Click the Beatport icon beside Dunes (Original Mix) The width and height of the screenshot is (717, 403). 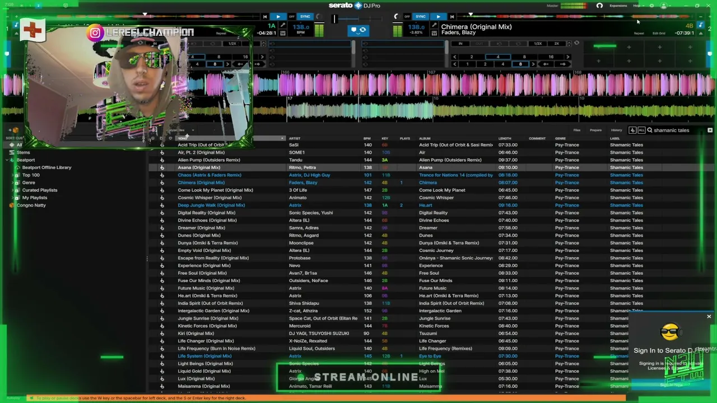click(162, 235)
